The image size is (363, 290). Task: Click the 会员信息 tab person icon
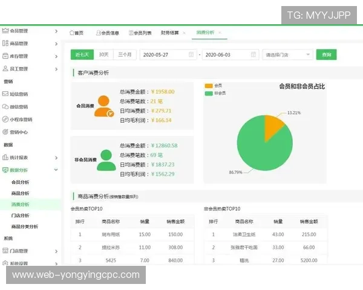(99, 33)
